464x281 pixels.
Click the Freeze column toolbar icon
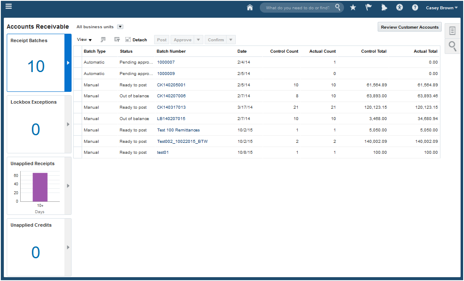click(x=103, y=40)
